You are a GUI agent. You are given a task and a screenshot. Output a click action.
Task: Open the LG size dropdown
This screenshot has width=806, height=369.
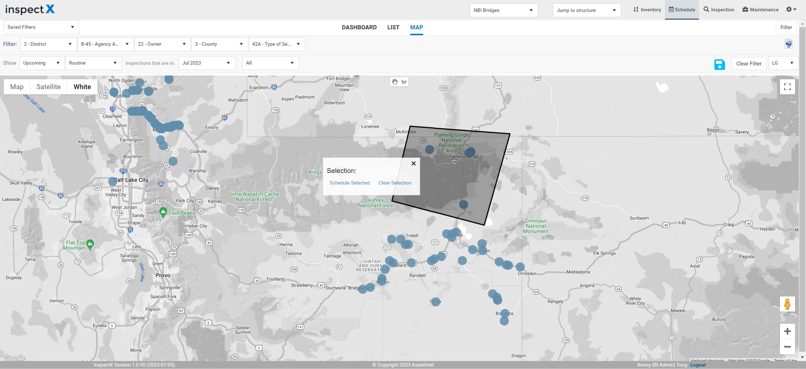[x=783, y=63]
